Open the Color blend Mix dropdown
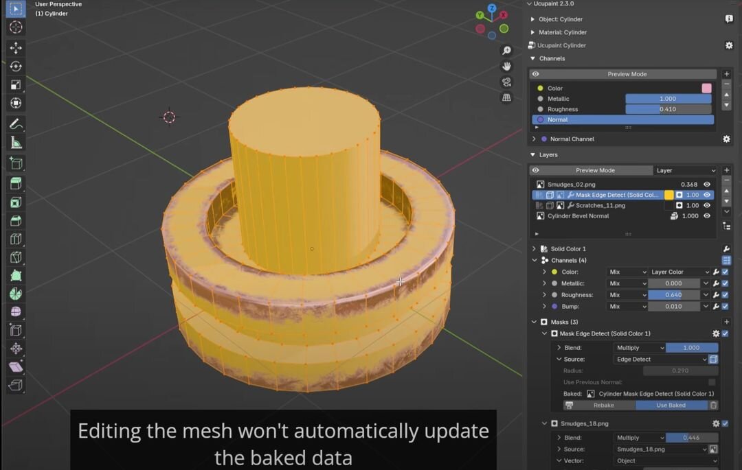The height and width of the screenshot is (470, 742). tap(627, 272)
